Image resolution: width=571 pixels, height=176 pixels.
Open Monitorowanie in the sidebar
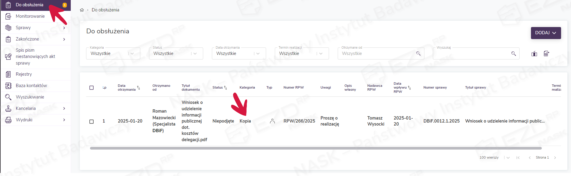(30, 16)
